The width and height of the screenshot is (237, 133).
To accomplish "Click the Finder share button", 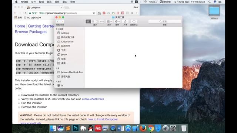I will tap(125, 21).
